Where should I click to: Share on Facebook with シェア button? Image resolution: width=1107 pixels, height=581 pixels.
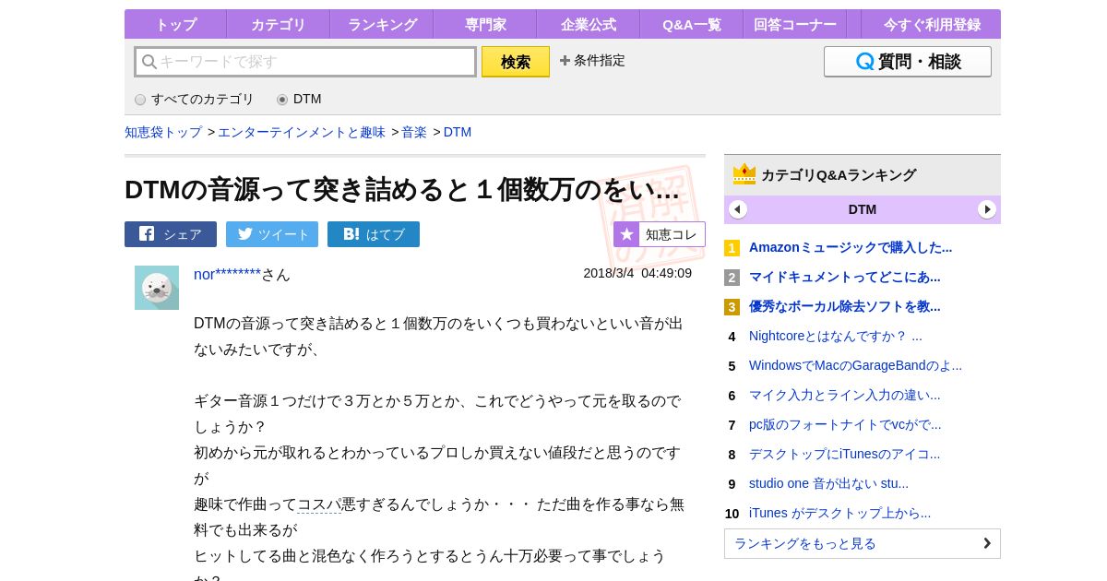tap(171, 234)
